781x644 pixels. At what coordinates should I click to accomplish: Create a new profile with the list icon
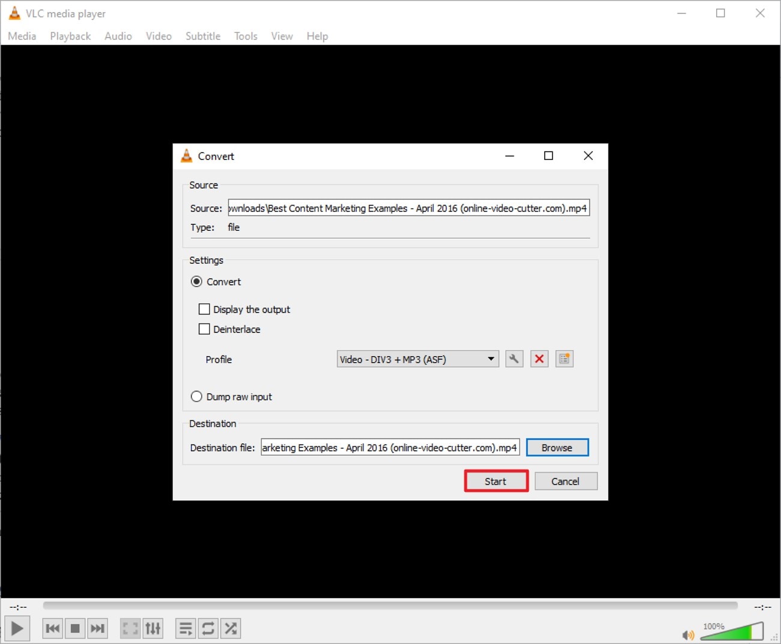point(564,358)
